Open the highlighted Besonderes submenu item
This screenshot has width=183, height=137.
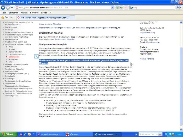14,57
